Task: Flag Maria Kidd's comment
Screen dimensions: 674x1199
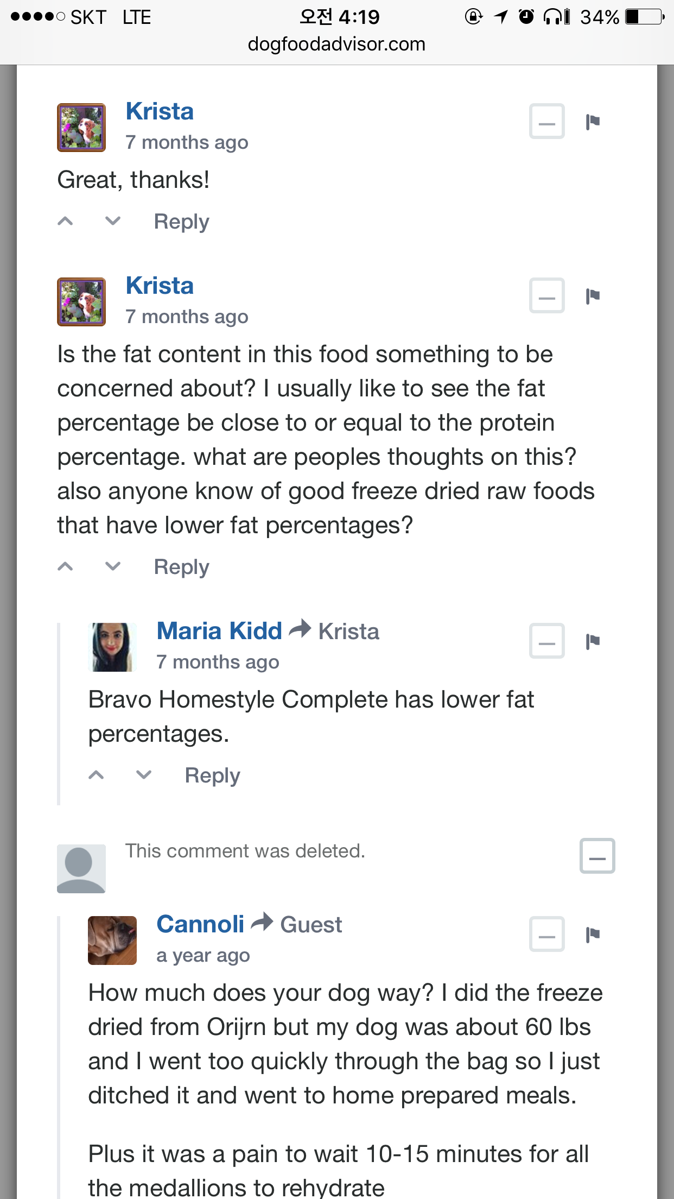Action: 593,641
